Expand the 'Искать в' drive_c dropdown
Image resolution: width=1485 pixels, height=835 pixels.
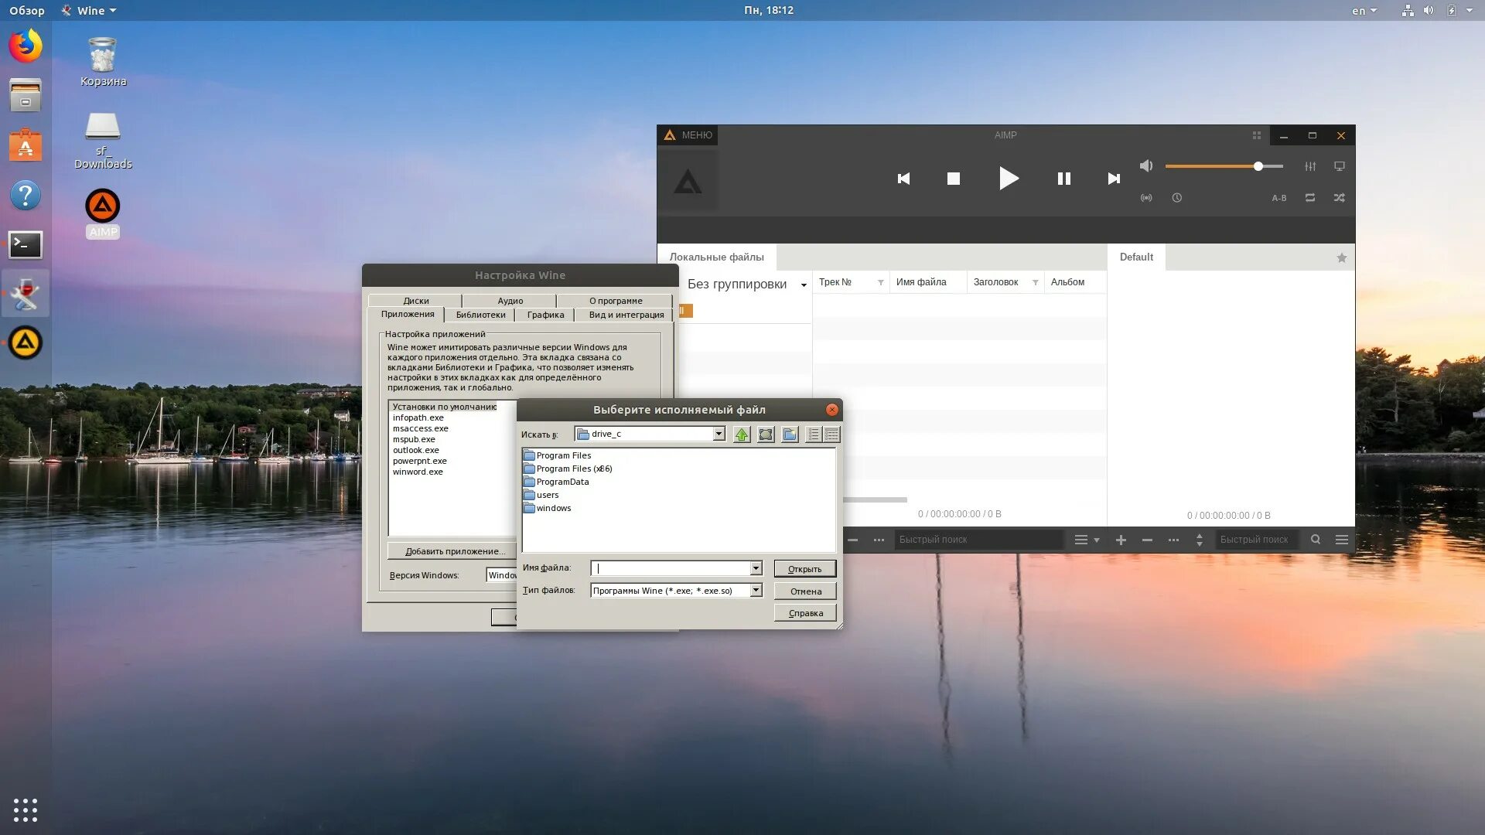click(719, 434)
